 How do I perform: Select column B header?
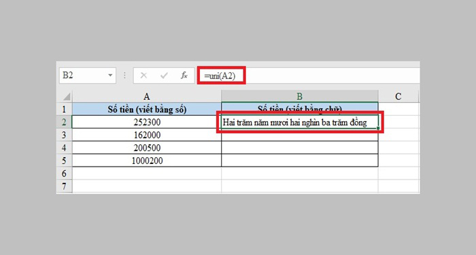(x=300, y=97)
